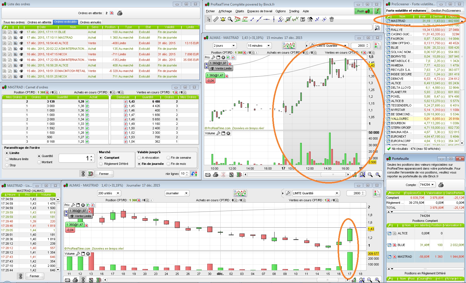This screenshot has height=283, width=466.
Task: Click the Push button
Action: pos(363,11)
